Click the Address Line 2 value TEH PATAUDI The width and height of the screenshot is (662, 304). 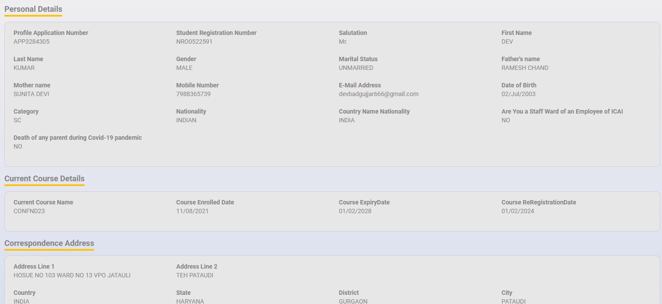pos(195,276)
